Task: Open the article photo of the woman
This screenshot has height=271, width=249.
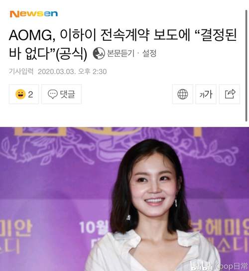Action: coord(124,199)
